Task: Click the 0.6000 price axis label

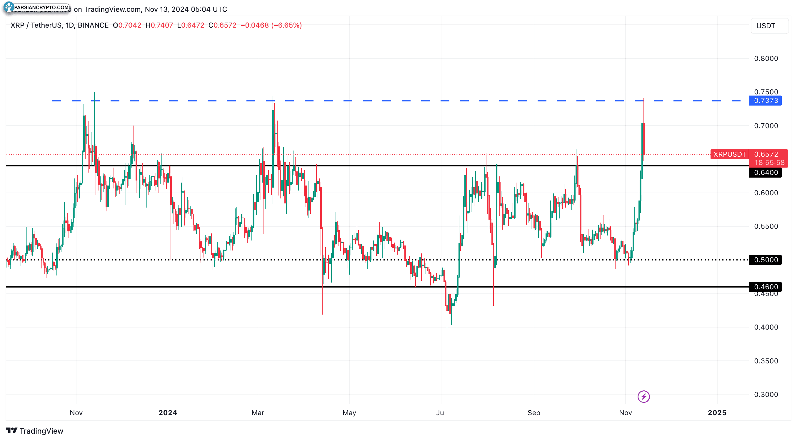Action: pos(766,193)
